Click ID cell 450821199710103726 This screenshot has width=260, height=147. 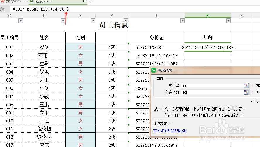click(x=157, y=55)
